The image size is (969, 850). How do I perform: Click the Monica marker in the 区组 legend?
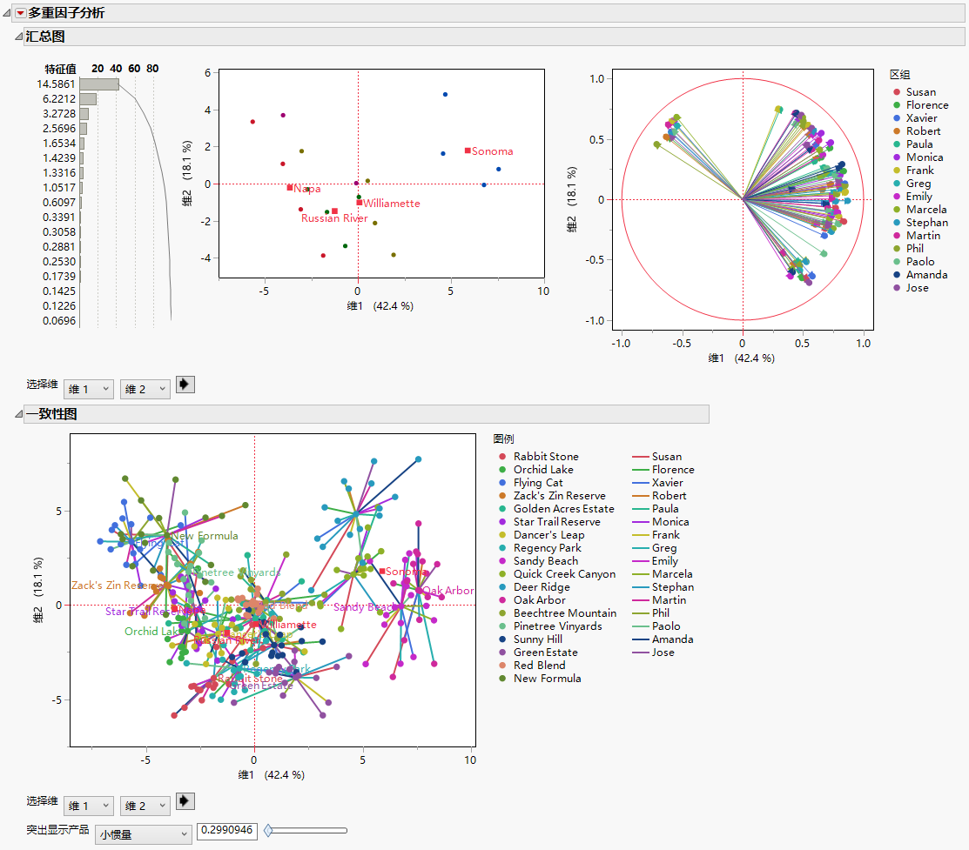896,157
